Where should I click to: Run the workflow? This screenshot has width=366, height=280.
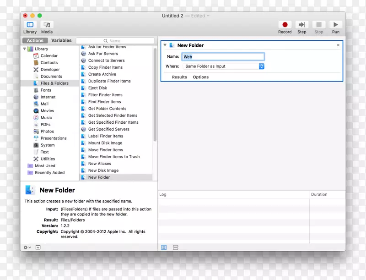pos(335,25)
